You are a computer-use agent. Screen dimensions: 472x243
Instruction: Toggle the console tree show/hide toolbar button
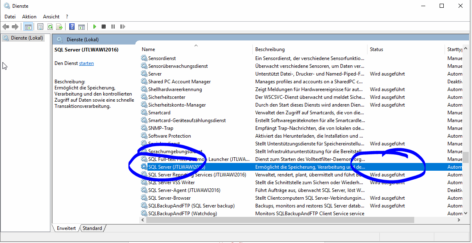point(28,27)
